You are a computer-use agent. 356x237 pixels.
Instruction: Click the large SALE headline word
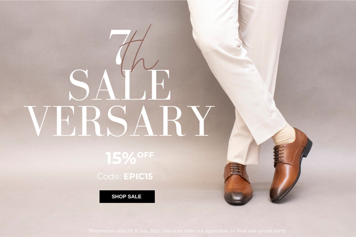[120, 85]
